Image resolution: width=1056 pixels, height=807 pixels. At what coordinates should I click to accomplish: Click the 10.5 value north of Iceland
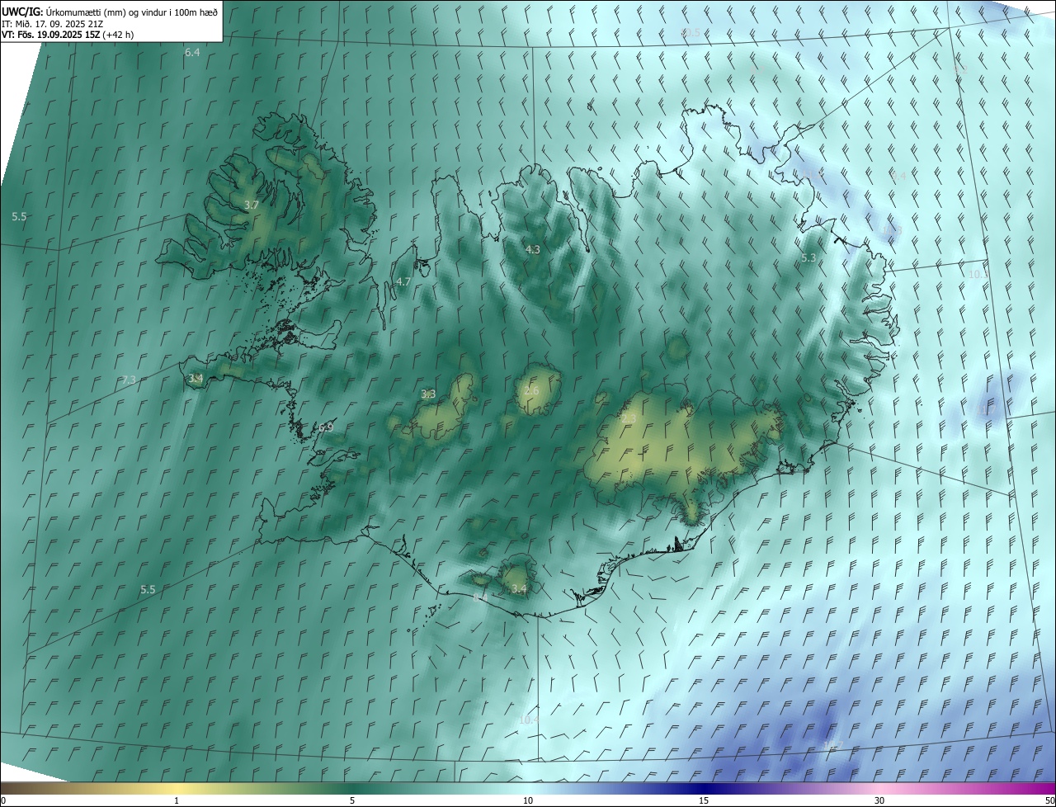click(690, 32)
